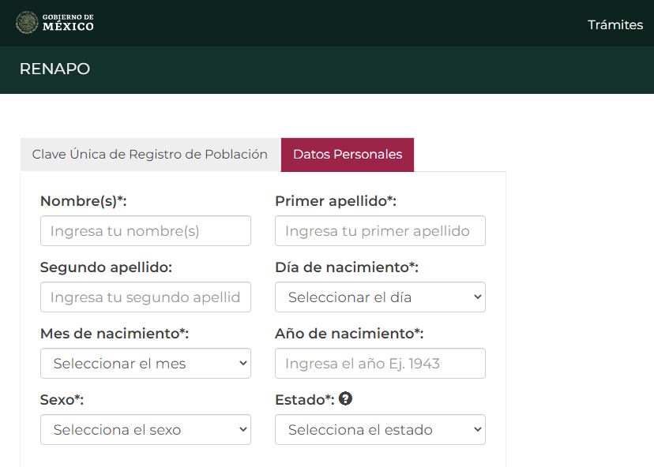The image size is (654, 467).
Task: Click the Día de nacimiento*: label
Action: (x=347, y=267)
